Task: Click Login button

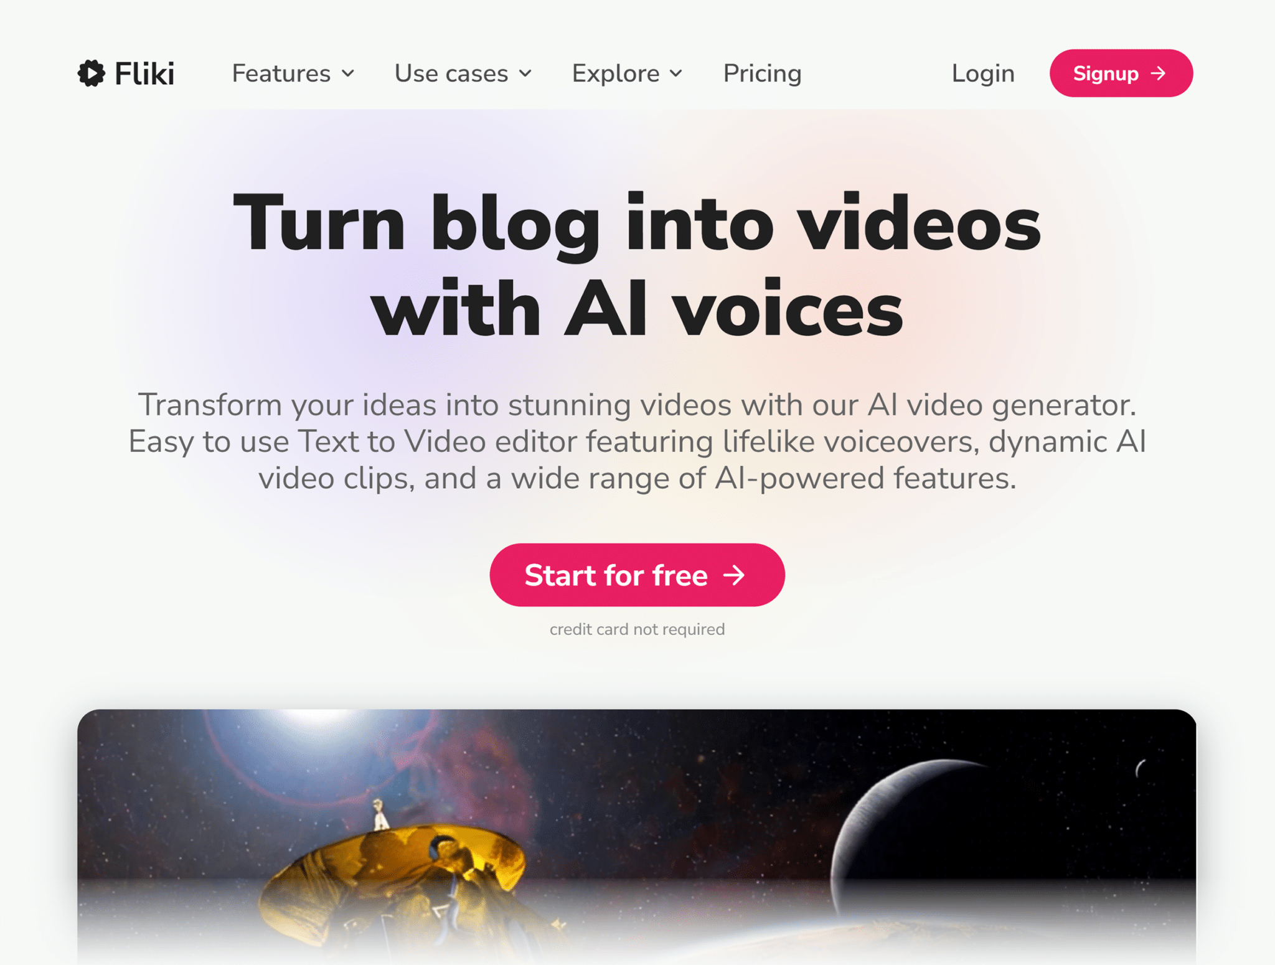Action: (x=982, y=73)
